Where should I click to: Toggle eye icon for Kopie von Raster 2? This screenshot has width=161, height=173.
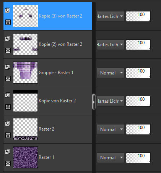[x=8, y=107]
